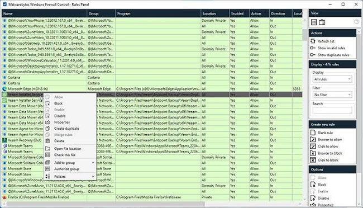Expand the Add to group submenu

tap(70, 163)
